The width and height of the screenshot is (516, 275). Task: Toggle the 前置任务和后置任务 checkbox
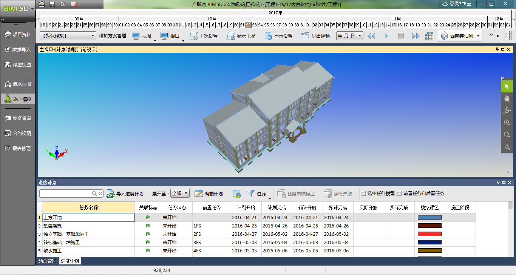399,194
